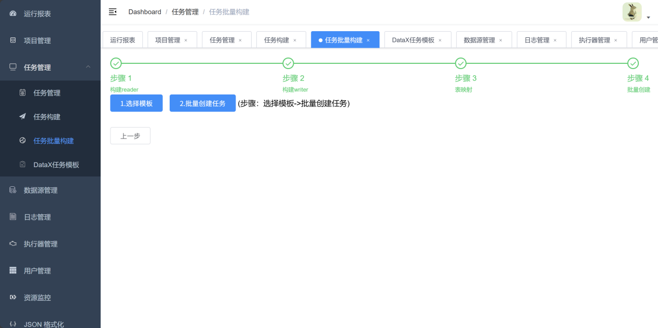This screenshot has width=658, height=328.
Task: Click the 1.选择模板 button
Action: (x=136, y=103)
